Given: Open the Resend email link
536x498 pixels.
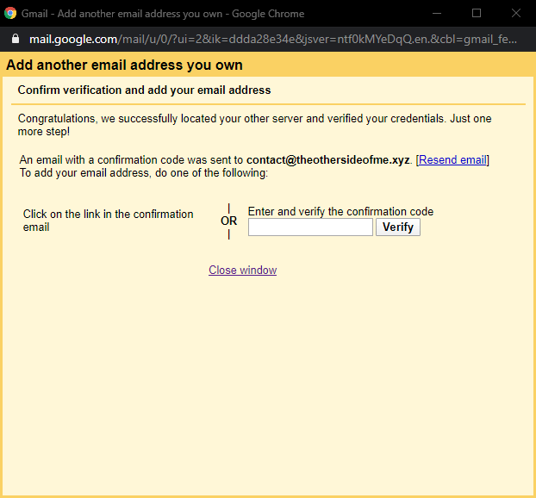Looking at the screenshot, I should [452, 159].
